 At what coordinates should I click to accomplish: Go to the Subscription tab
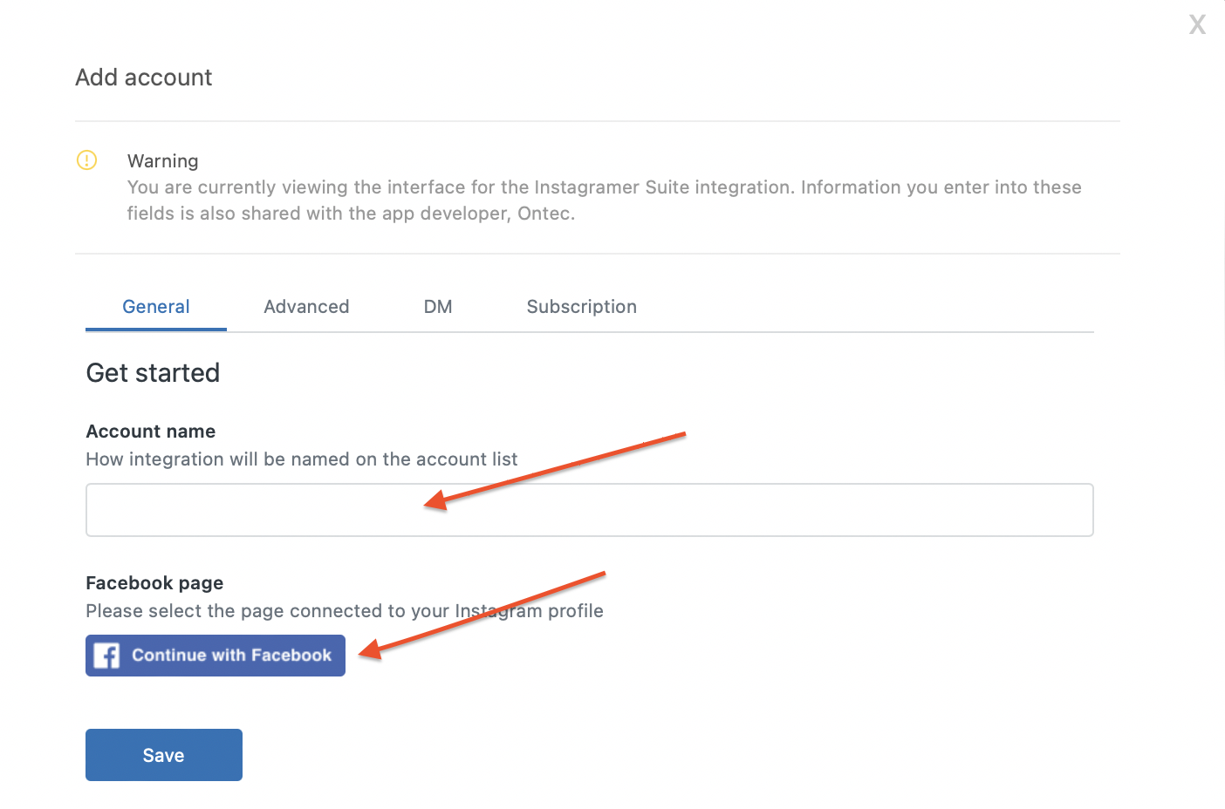tap(582, 307)
